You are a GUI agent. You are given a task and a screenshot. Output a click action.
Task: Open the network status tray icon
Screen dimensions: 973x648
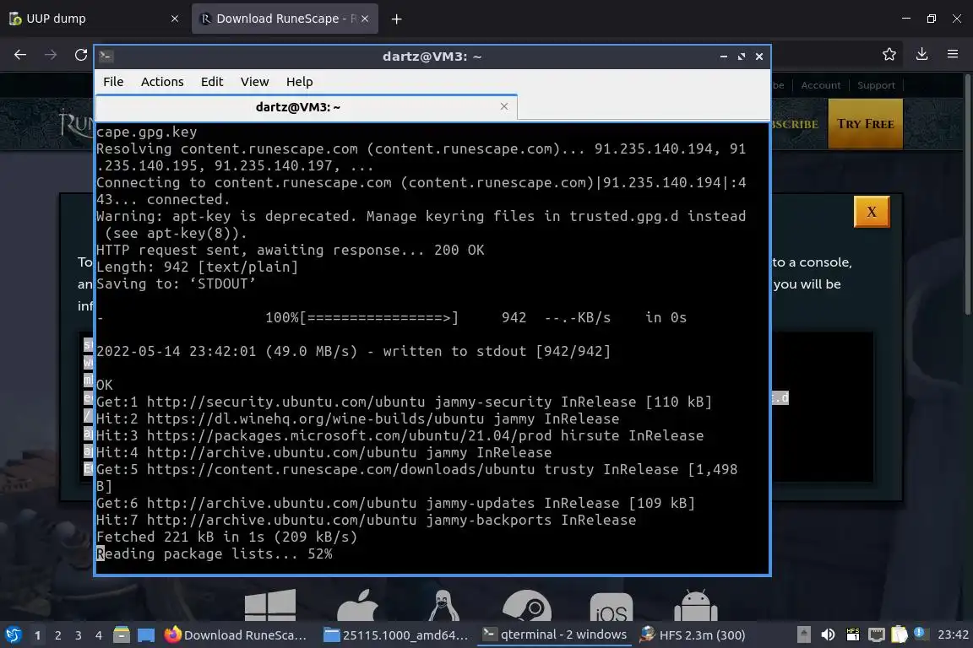click(876, 634)
